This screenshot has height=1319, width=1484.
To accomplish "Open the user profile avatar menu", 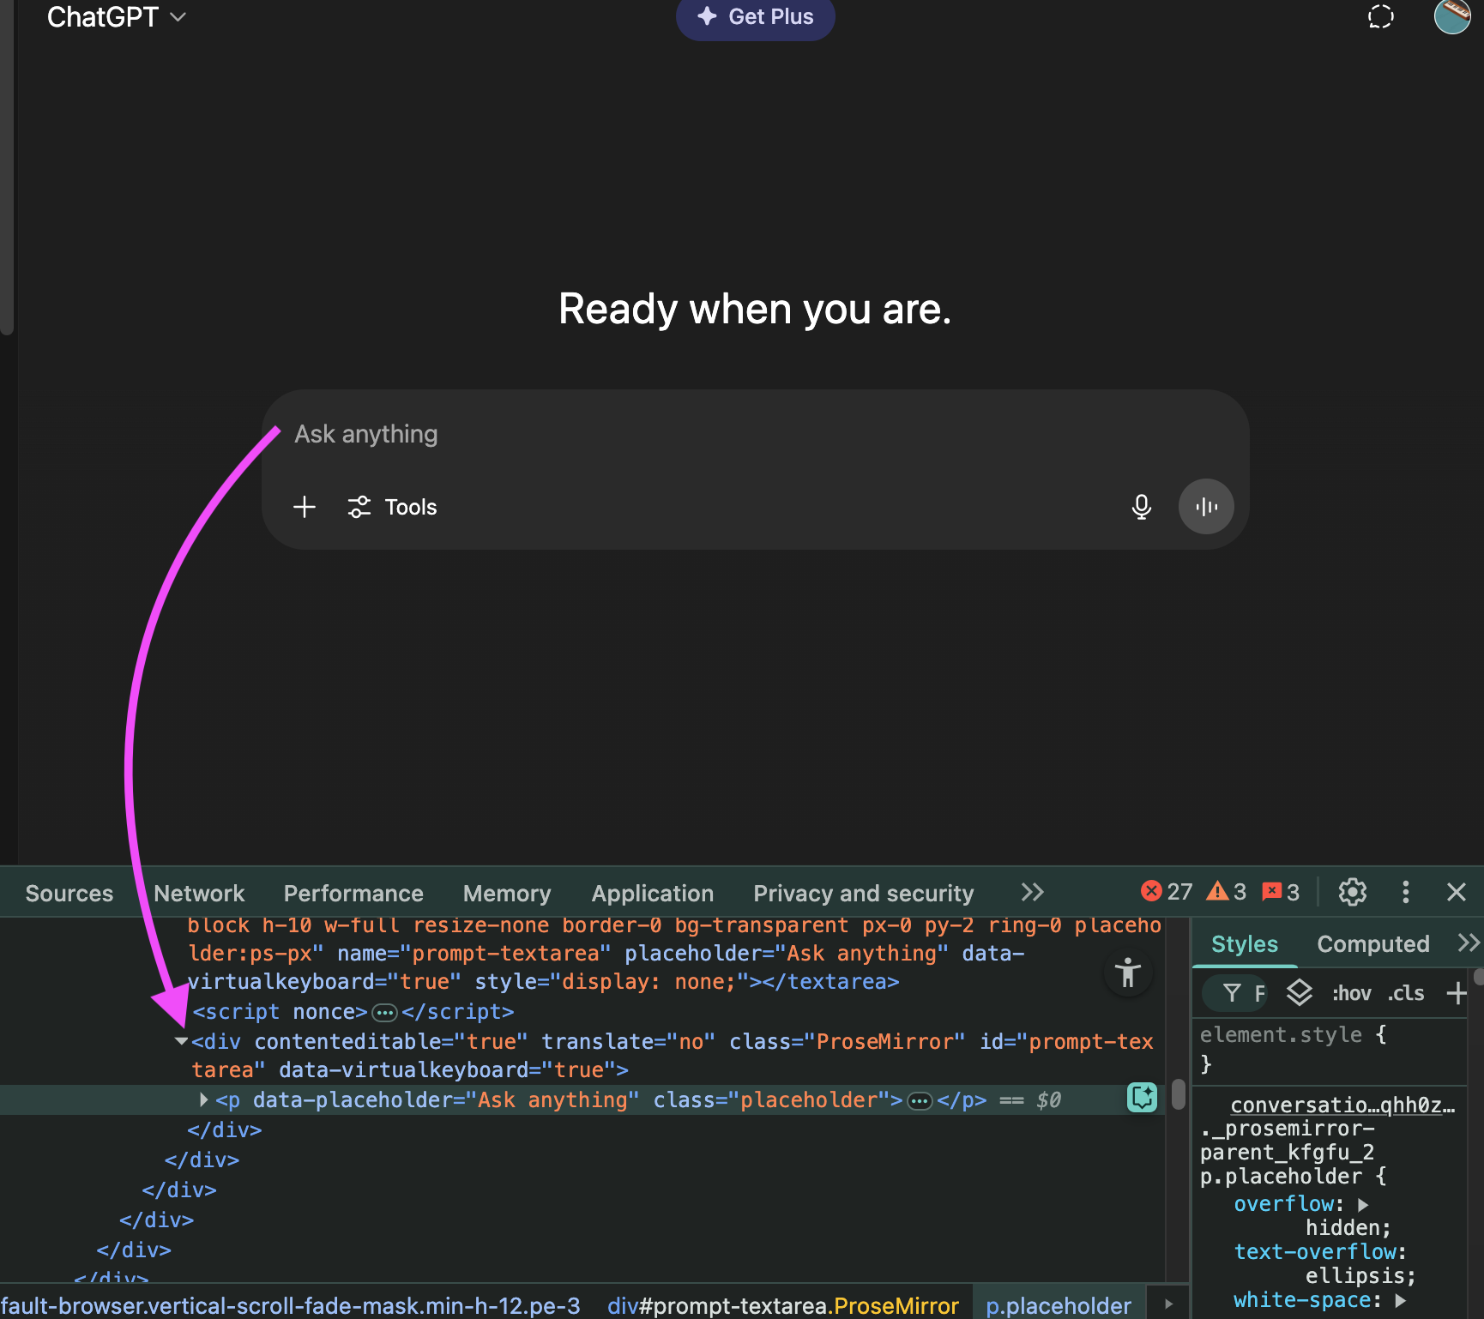I will 1452,16.
